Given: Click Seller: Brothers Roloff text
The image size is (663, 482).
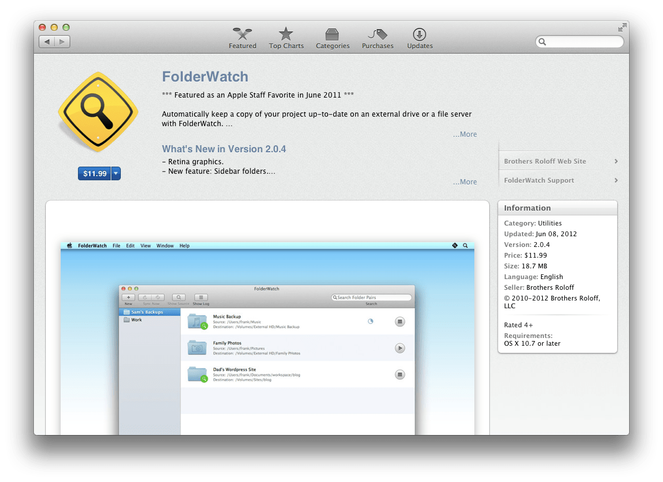Looking at the screenshot, I should tap(539, 287).
